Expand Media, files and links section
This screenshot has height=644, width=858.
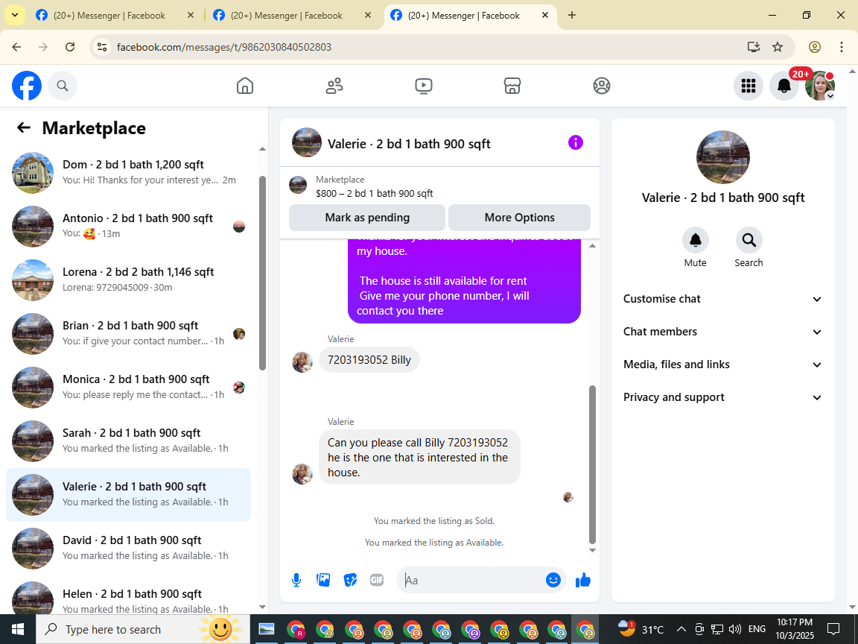[722, 364]
